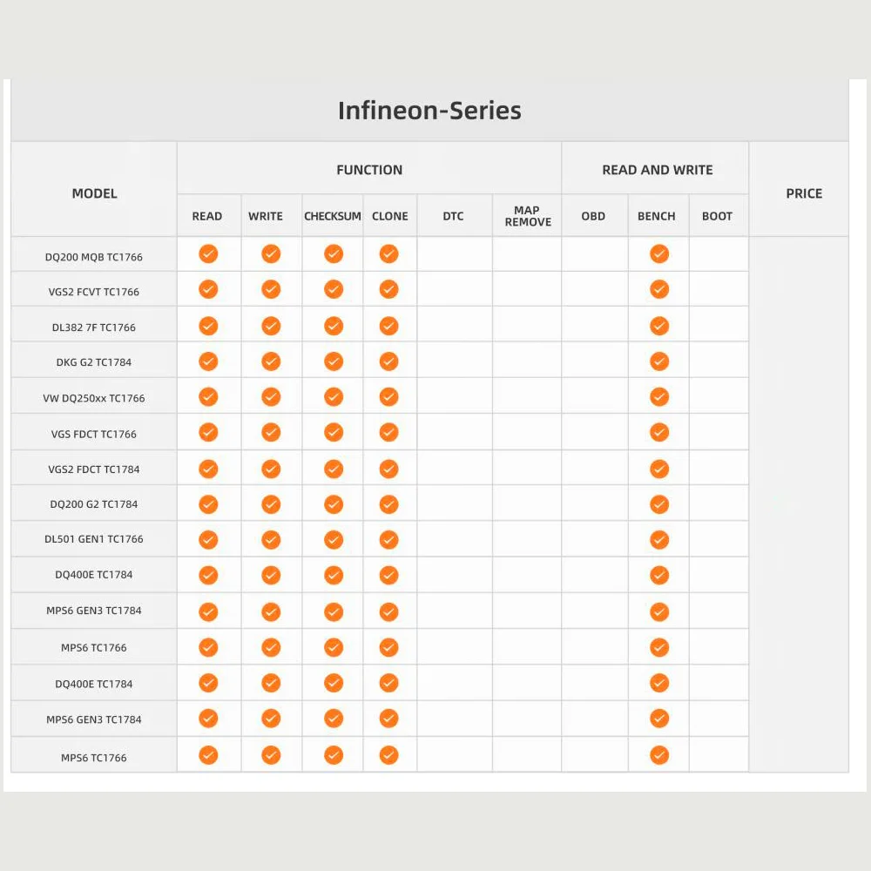This screenshot has height=871, width=871.
Task: Click the MAP REMOVE column header
Action: coord(527,216)
